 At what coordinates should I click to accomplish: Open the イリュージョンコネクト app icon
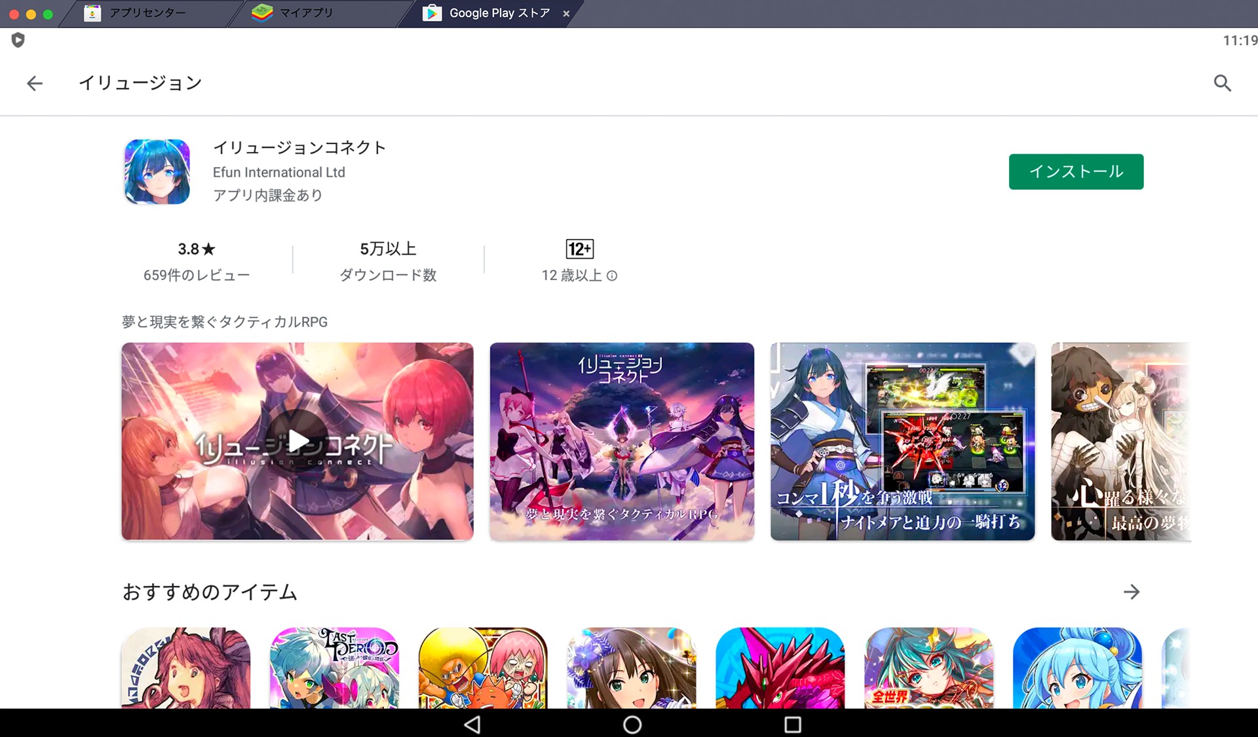157,171
